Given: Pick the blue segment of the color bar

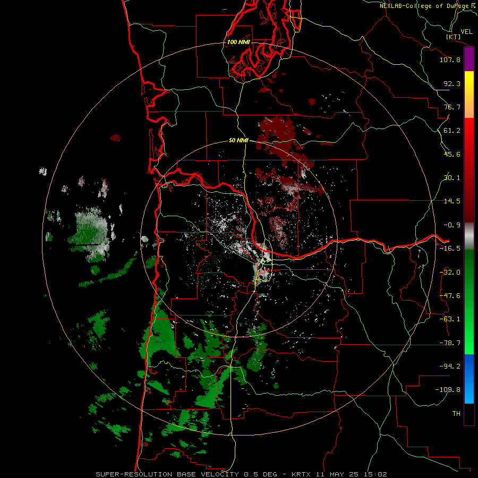Looking at the screenshot, I should pyautogui.click(x=469, y=379).
